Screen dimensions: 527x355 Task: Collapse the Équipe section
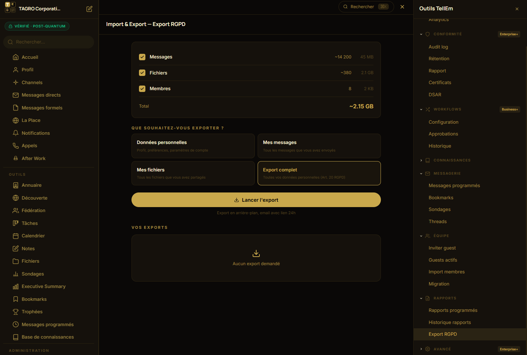coord(421,236)
